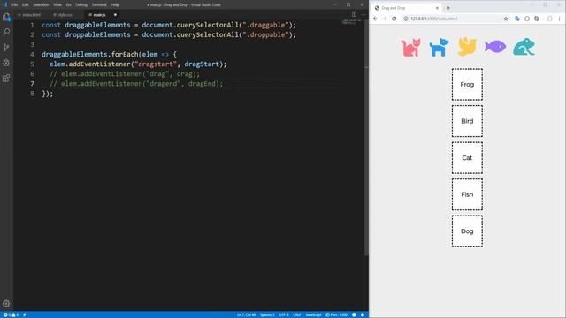Click the notification bell in status bar
Screen dimensions: 566x318
[x=363, y=314]
